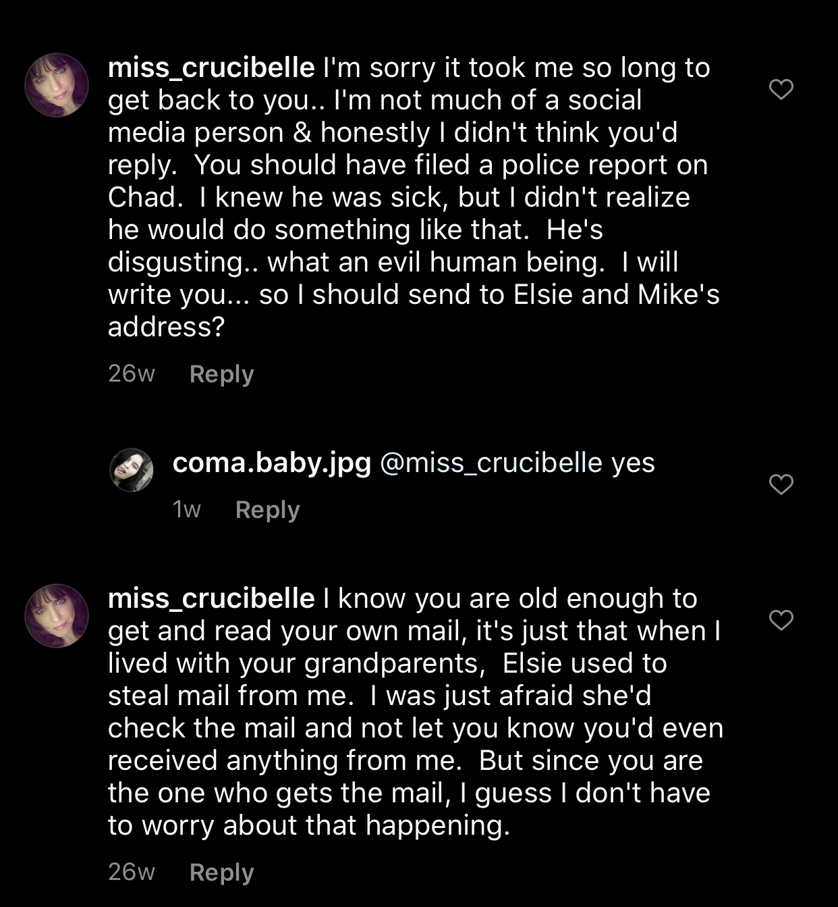Tap the 1w timestamp under coma.baby.jpg's reply
The width and height of the screenshot is (838, 907).
point(187,509)
